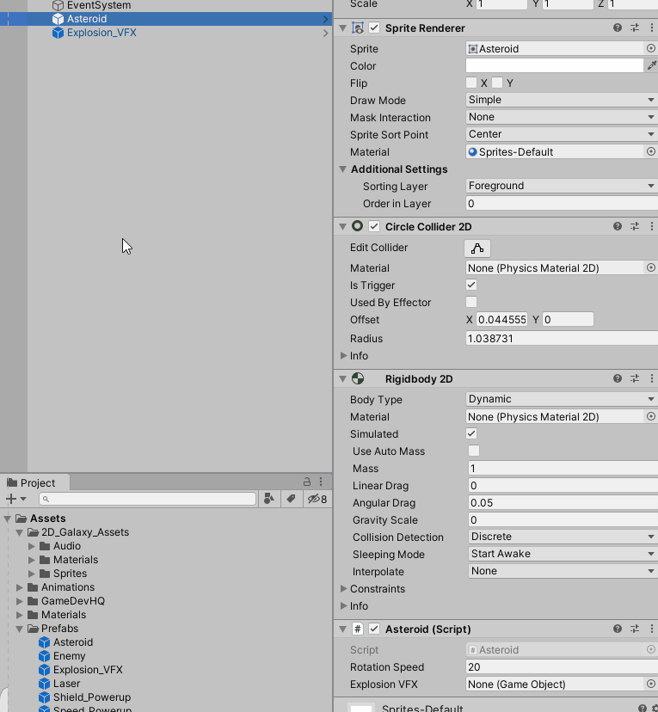The width and height of the screenshot is (658, 712).
Task: Open the Sprite Sort Point dropdown
Action: click(x=562, y=134)
